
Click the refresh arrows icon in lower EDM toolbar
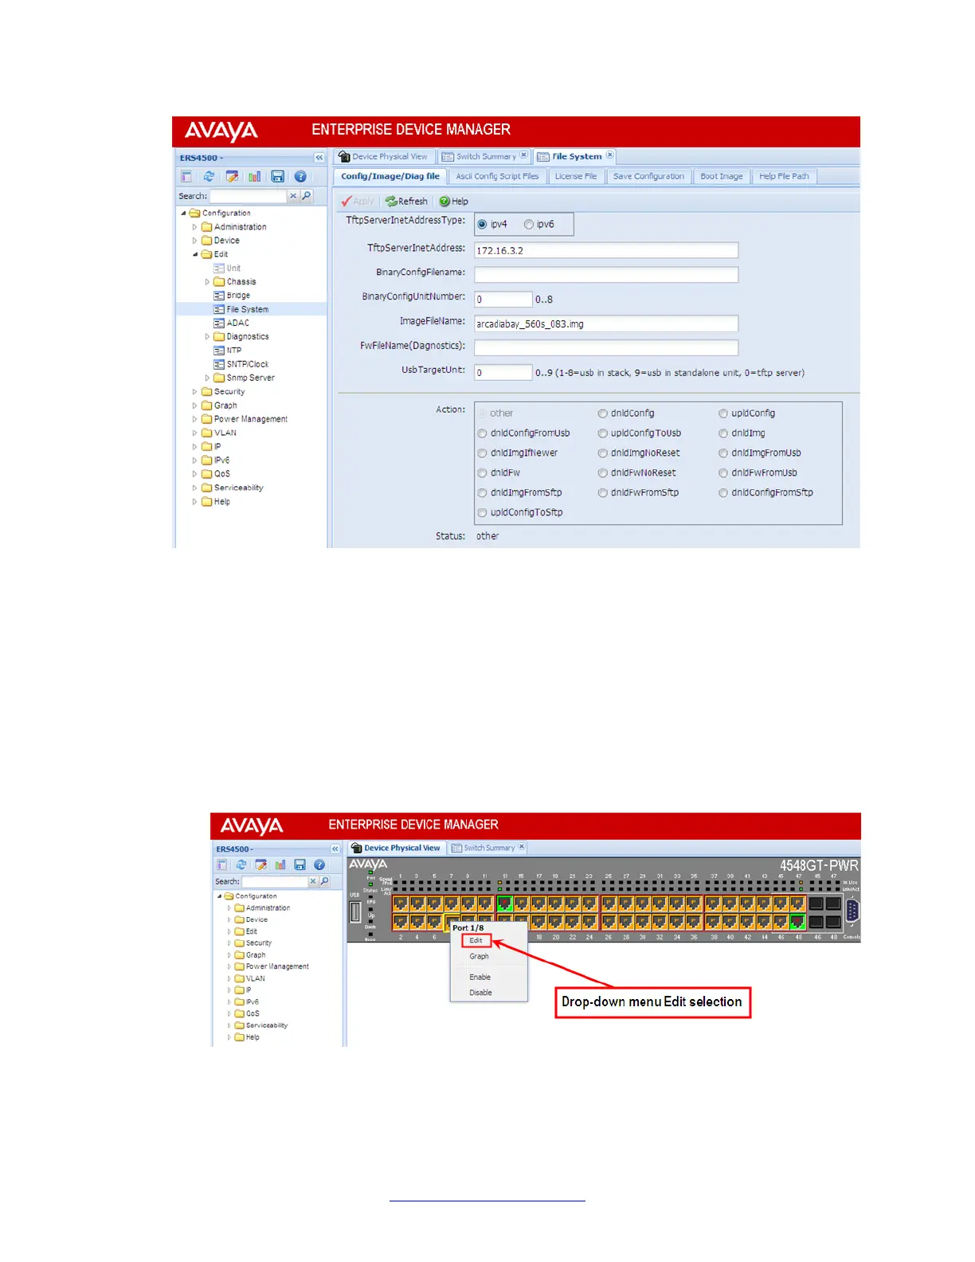(x=241, y=864)
